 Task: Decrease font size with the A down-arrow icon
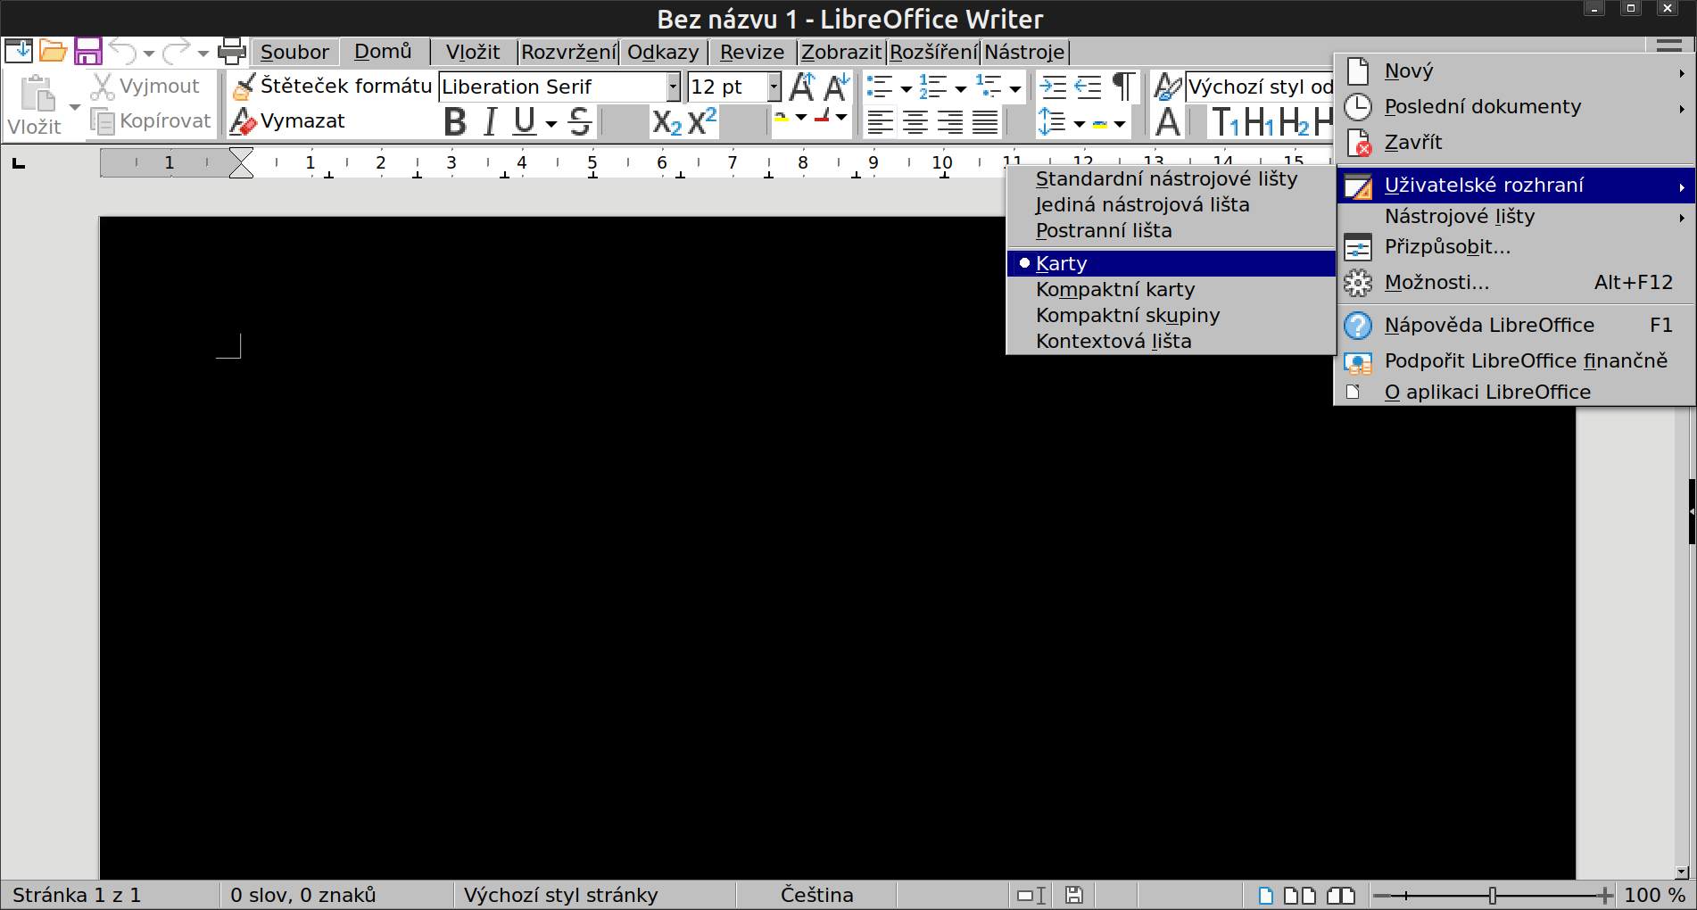click(837, 87)
